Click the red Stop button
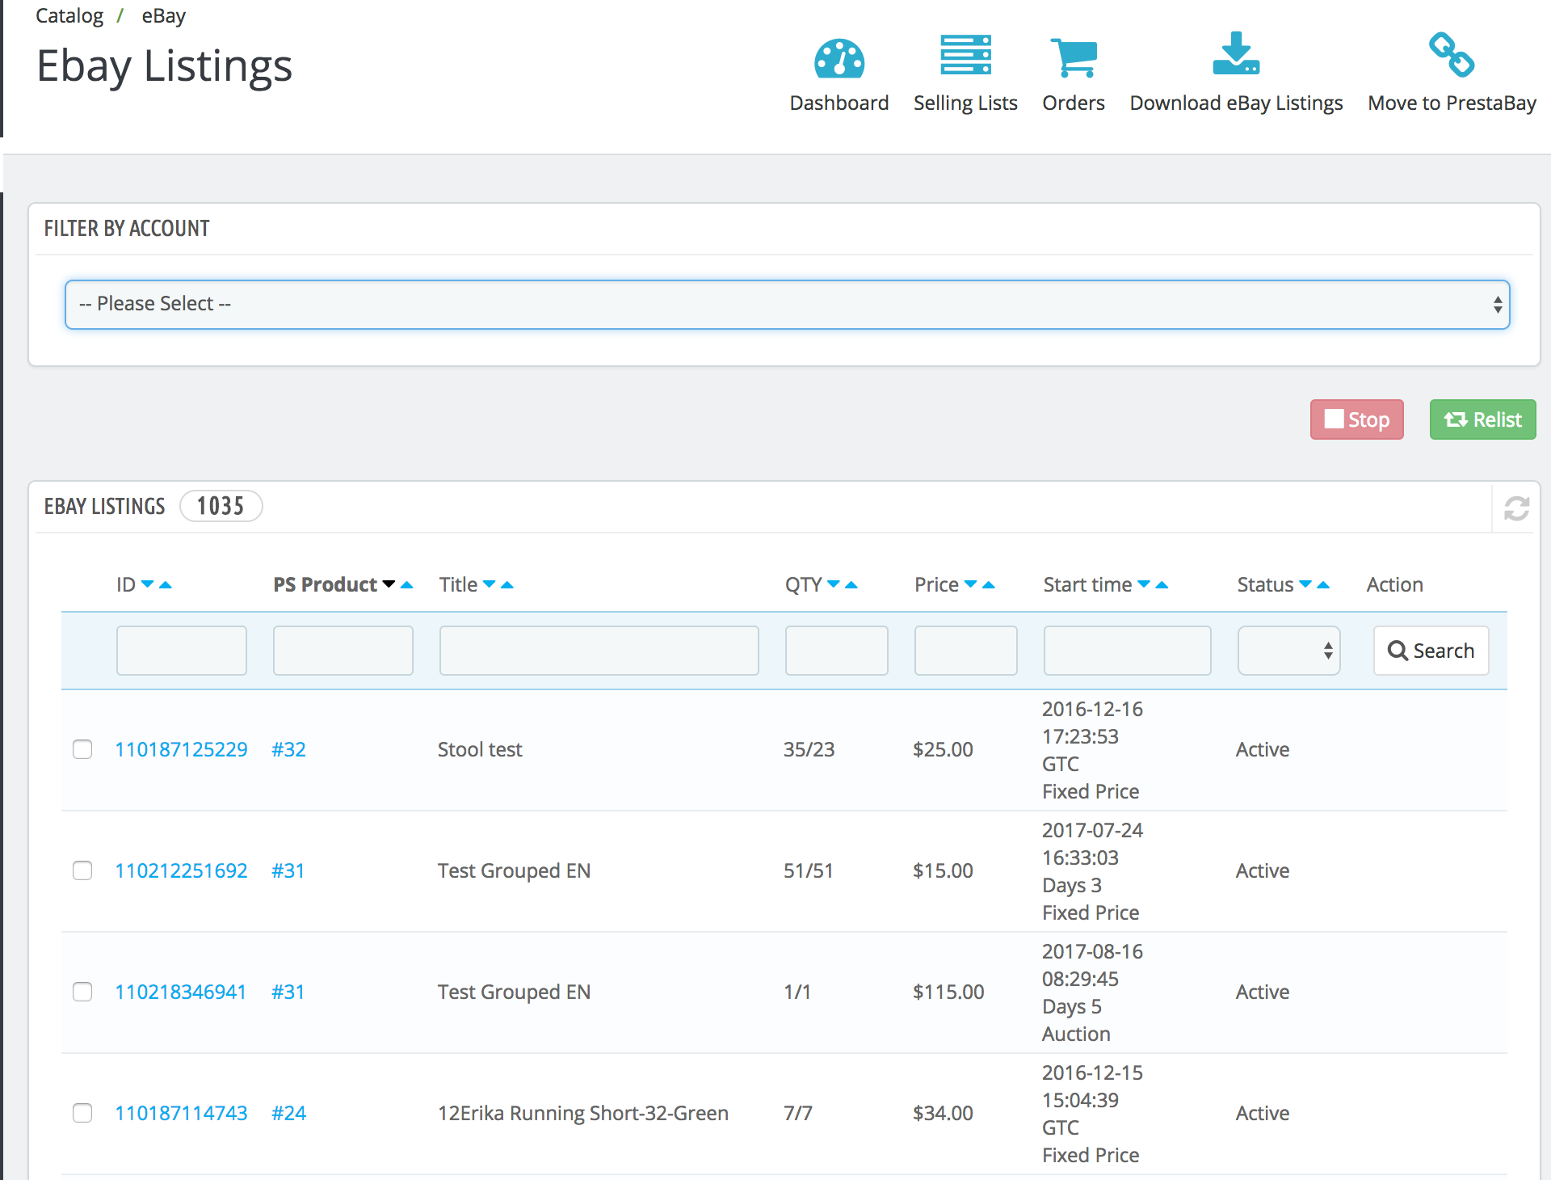Viewport: 1551px width, 1180px height. point(1357,419)
